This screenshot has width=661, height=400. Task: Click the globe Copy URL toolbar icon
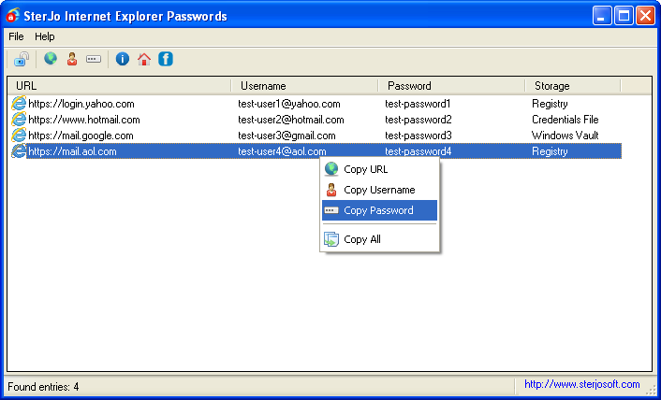tap(51, 59)
